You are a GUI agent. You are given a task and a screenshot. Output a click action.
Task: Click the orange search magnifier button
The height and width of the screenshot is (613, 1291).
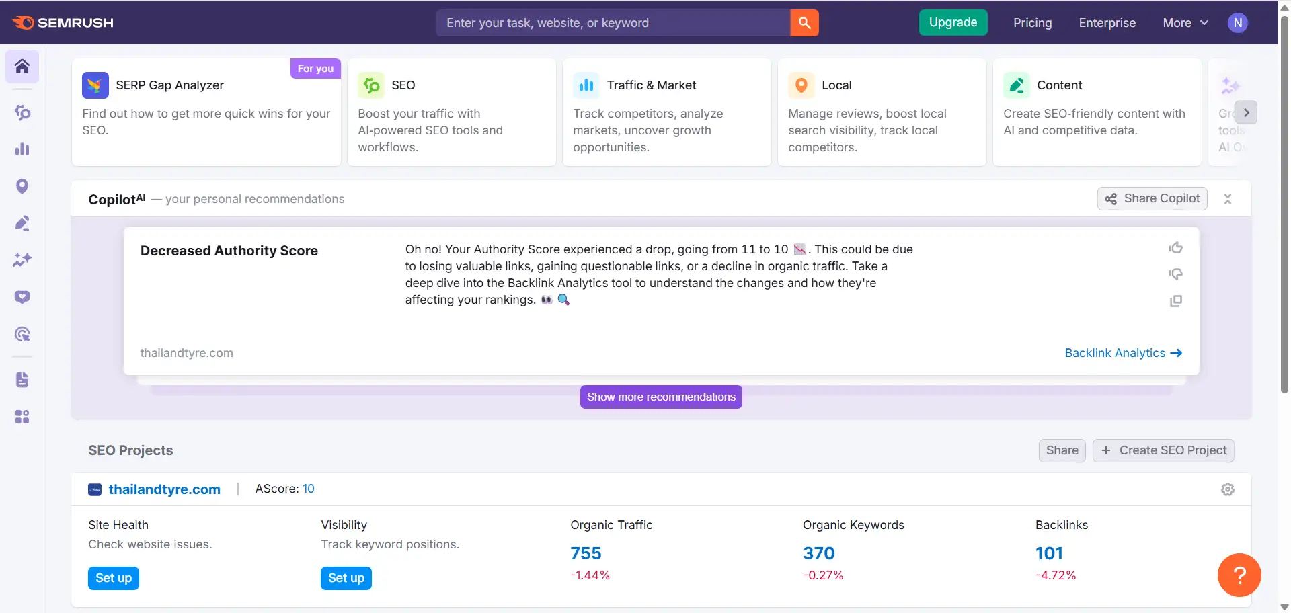pos(804,23)
